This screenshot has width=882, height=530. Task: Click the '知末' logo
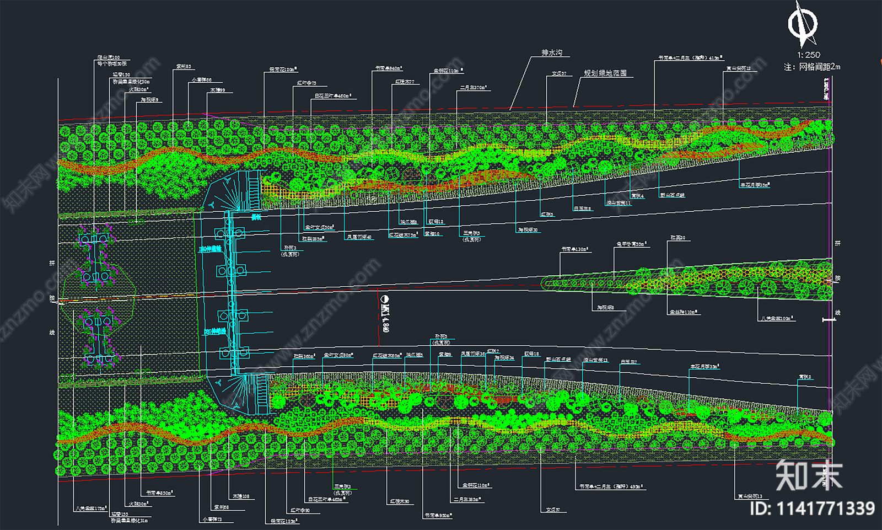pyautogui.click(x=809, y=475)
